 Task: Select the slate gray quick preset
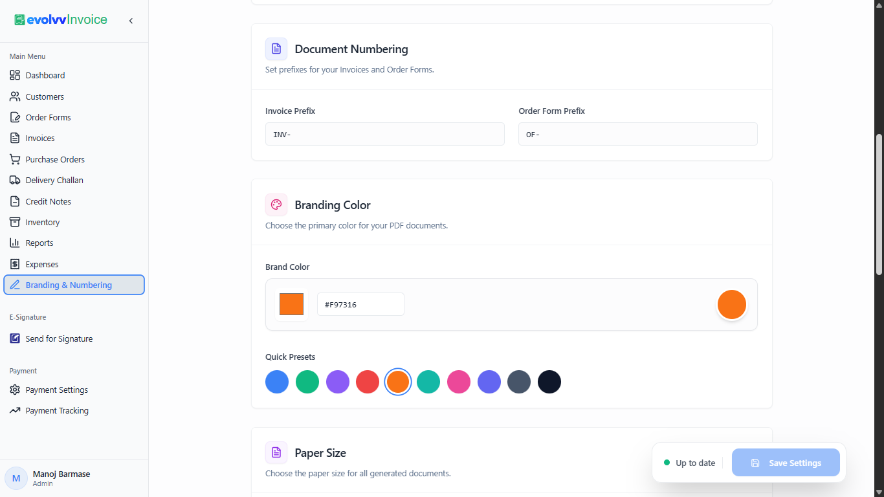(519, 382)
